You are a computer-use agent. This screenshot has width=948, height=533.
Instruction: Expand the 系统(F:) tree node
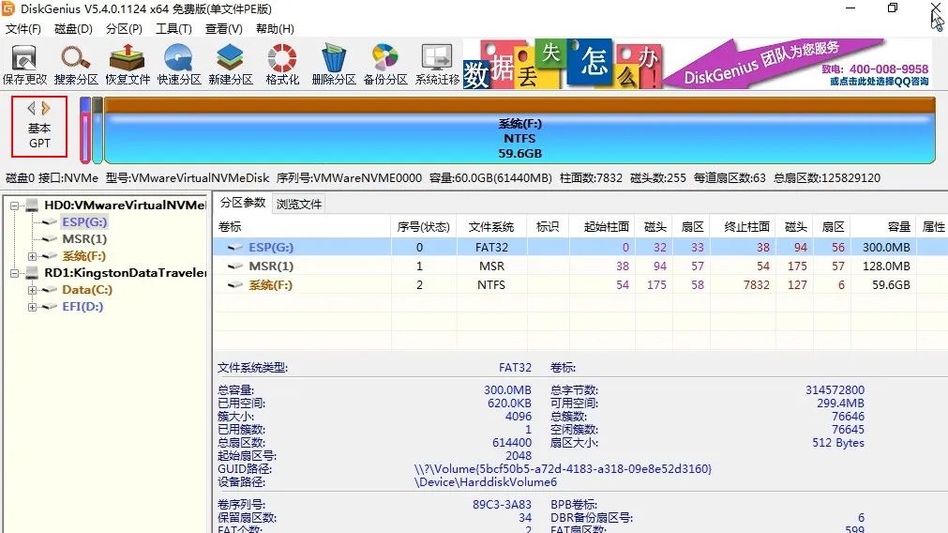(x=32, y=256)
